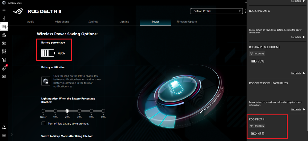This screenshot has height=141, width=308.
Task: Open the Device keyboard-and-mouse sidebar icon
Action: tap(4, 26)
